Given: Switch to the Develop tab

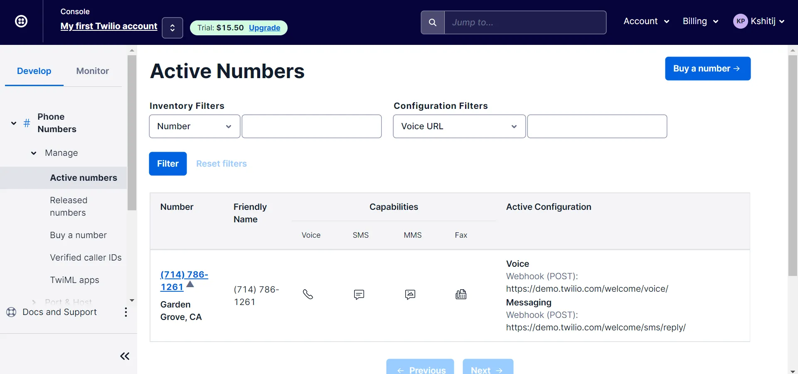Looking at the screenshot, I should (x=34, y=71).
